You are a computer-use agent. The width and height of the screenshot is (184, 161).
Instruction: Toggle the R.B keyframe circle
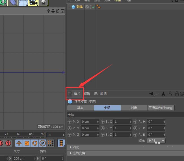pos(135,135)
